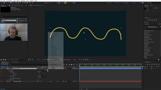161x90 pixels.
Task: Expand Animation Presets in Effects panel
Action: 144,30
